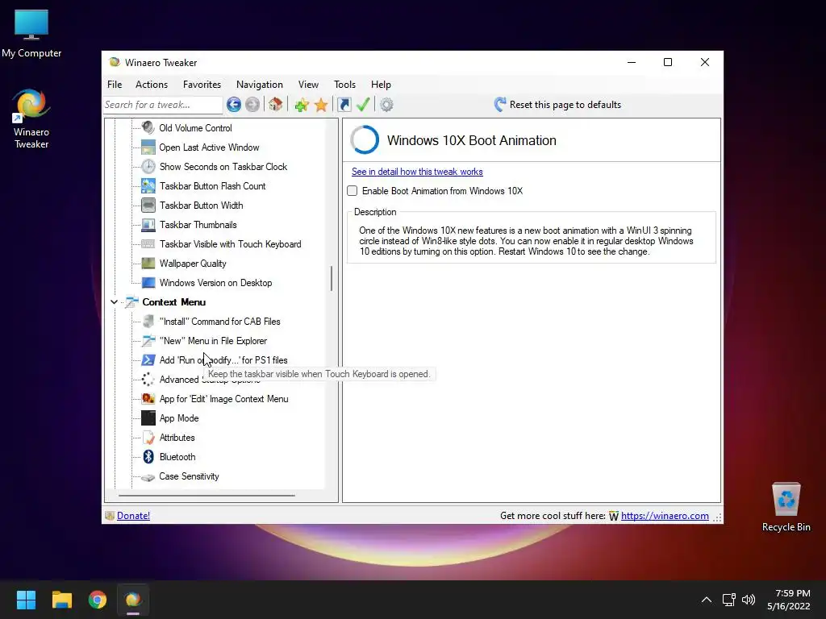
Task: Select the My Computer desktop icon
Action: point(31,33)
